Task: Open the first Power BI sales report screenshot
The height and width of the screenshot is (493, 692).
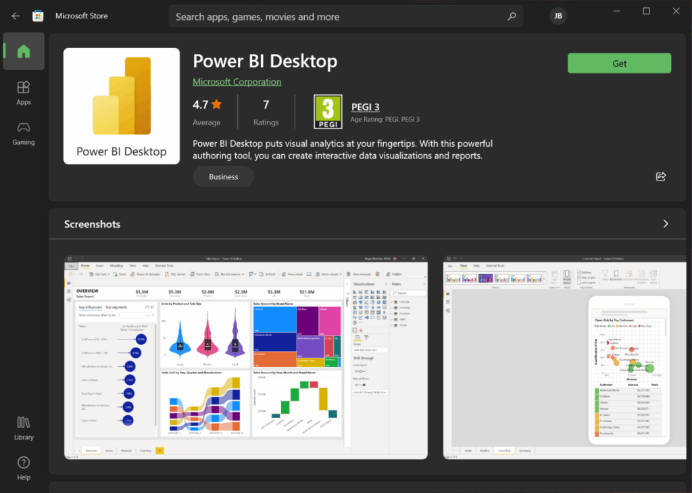Action: [x=245, y=357]
